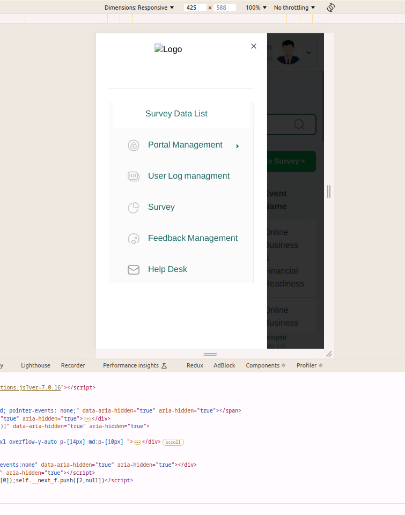Open the Profiler React tab

click(310, 365)
